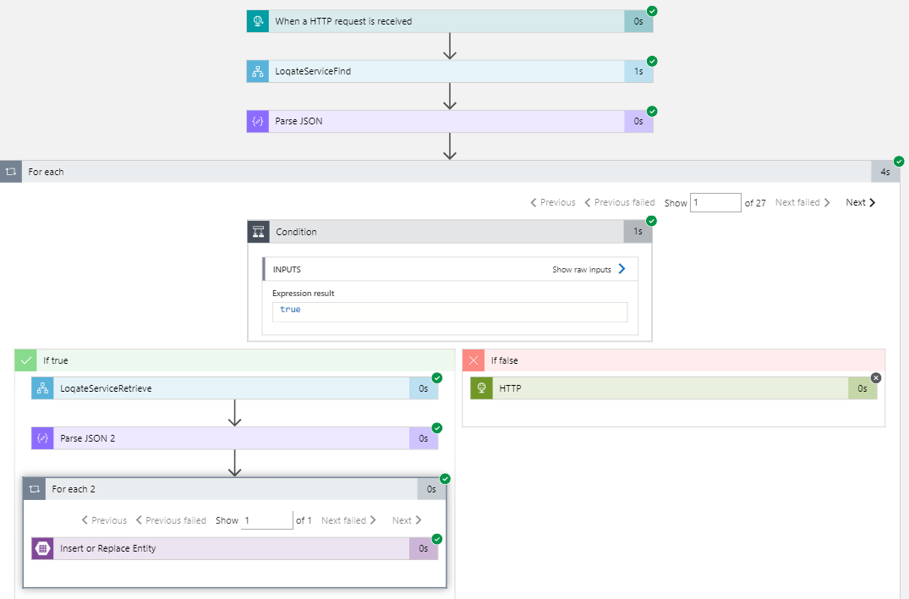
Task: Click Previous failed in For each 2 pager
Action: [171, 520]
